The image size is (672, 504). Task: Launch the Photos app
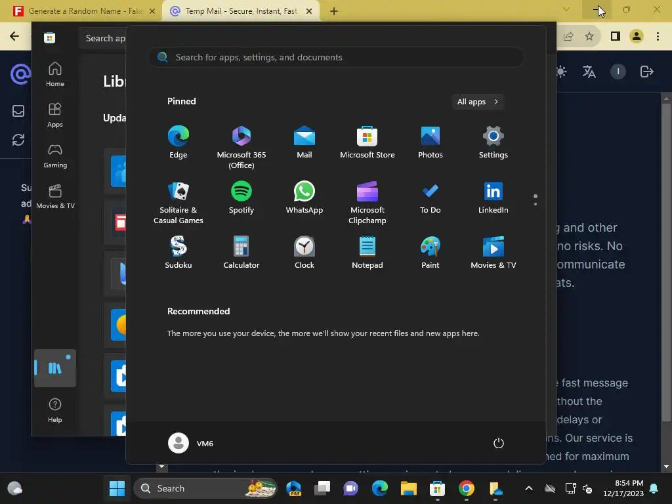click(x=430, y=142)
